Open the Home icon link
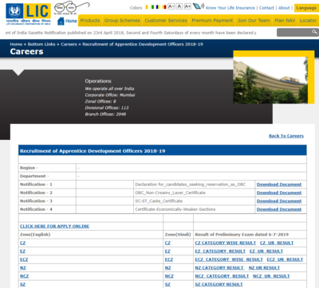The image size is (319, 288). (67, 21)
